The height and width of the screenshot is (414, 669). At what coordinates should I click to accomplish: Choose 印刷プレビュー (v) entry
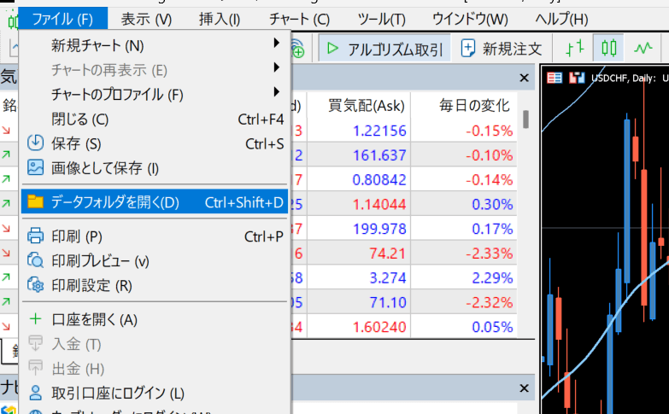coord(155,261)
